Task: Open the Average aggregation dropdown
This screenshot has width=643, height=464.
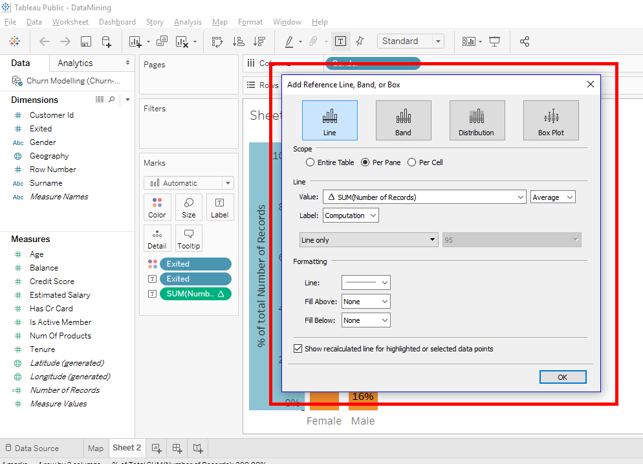Action: click(552, 197)
